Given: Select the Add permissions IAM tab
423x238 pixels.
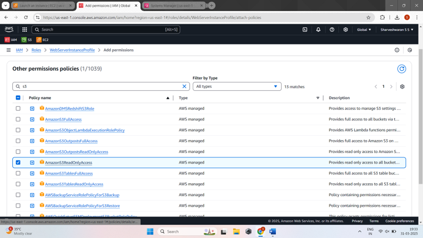Looking at the screenshot, I should pos(108,6).
